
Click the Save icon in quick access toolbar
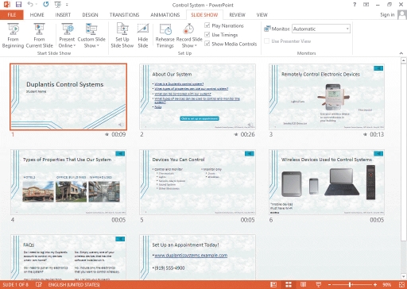point(18,5)
